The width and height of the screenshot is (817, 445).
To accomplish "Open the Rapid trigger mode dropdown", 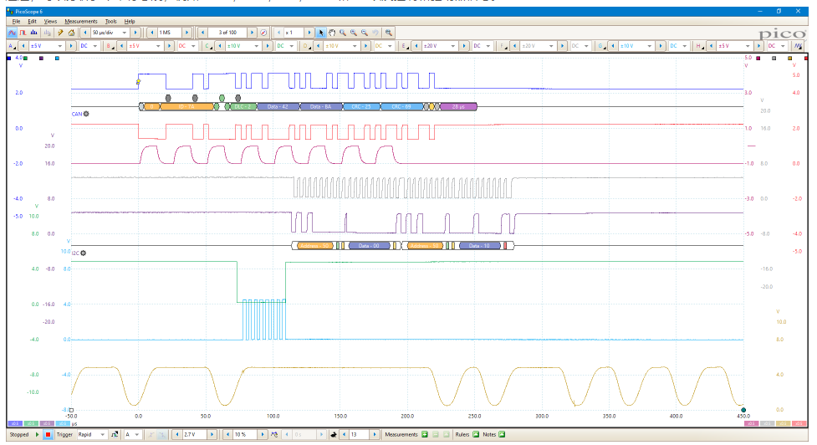I will coord(92,434).
